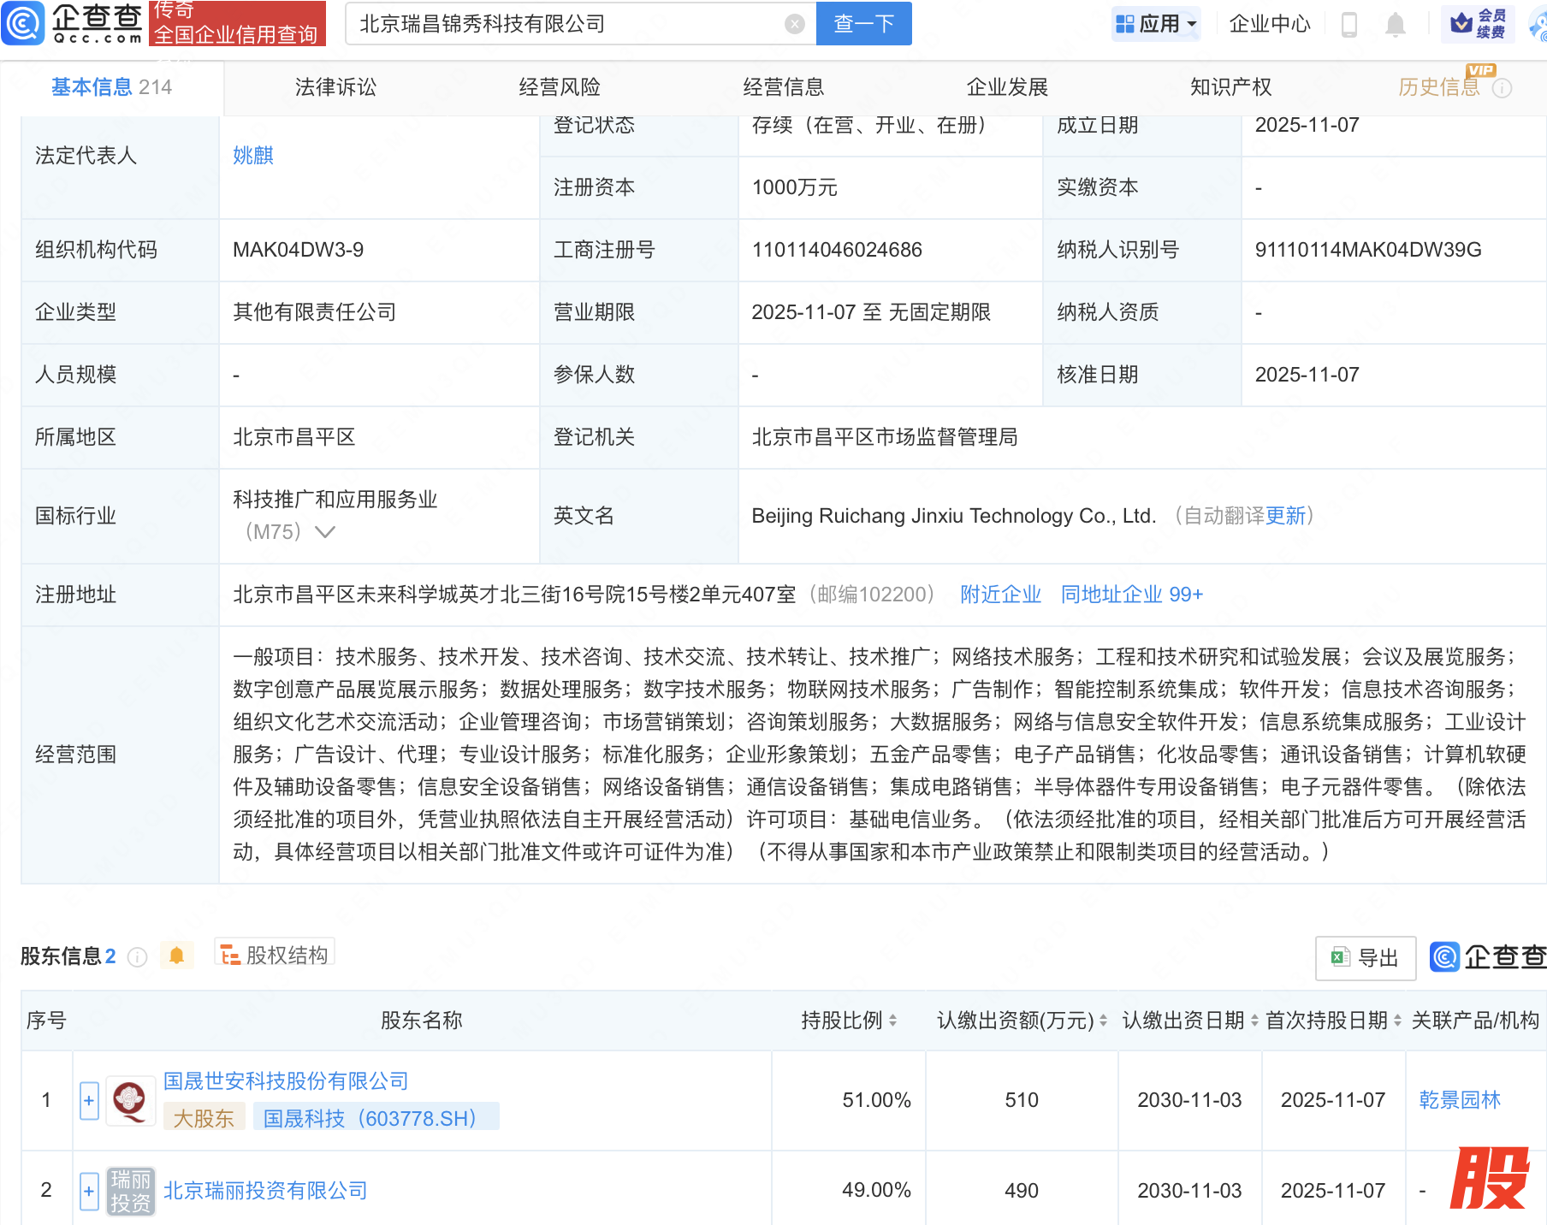Click the VIP membership renewal crown icon
Viewport: 1547px width, 1225px height.
pyautogui.click(x=1461, y=23)
